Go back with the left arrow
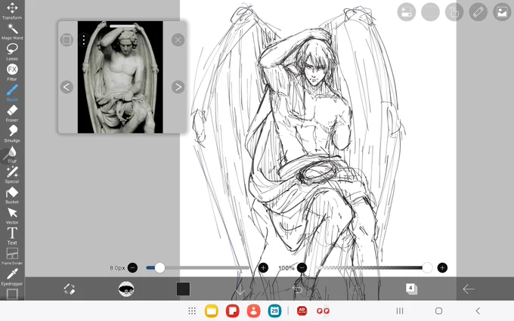 pyautogui.click(x=469, y=289)
